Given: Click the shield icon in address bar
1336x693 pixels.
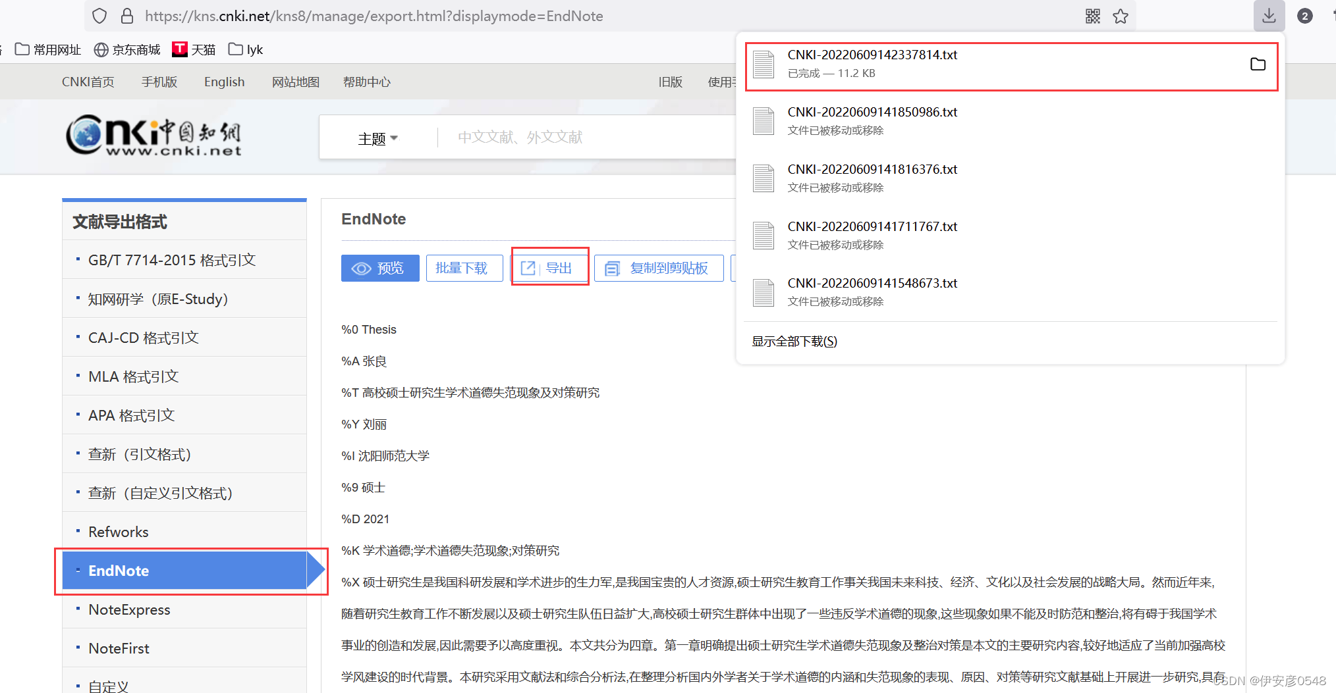Looking at the screenshot, I should [x=98, y=15].
